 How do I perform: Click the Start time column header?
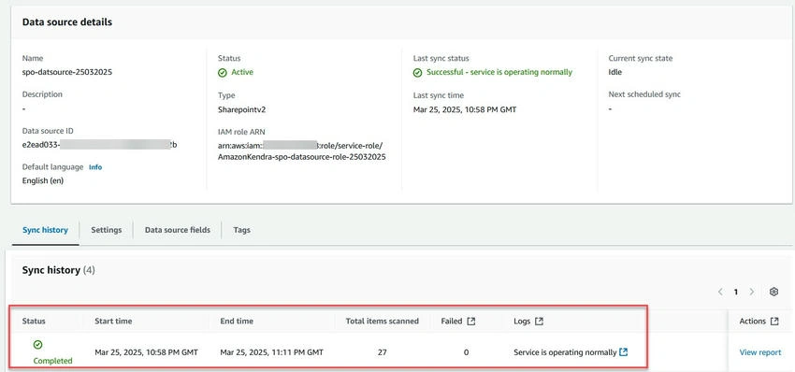point(113,321)
